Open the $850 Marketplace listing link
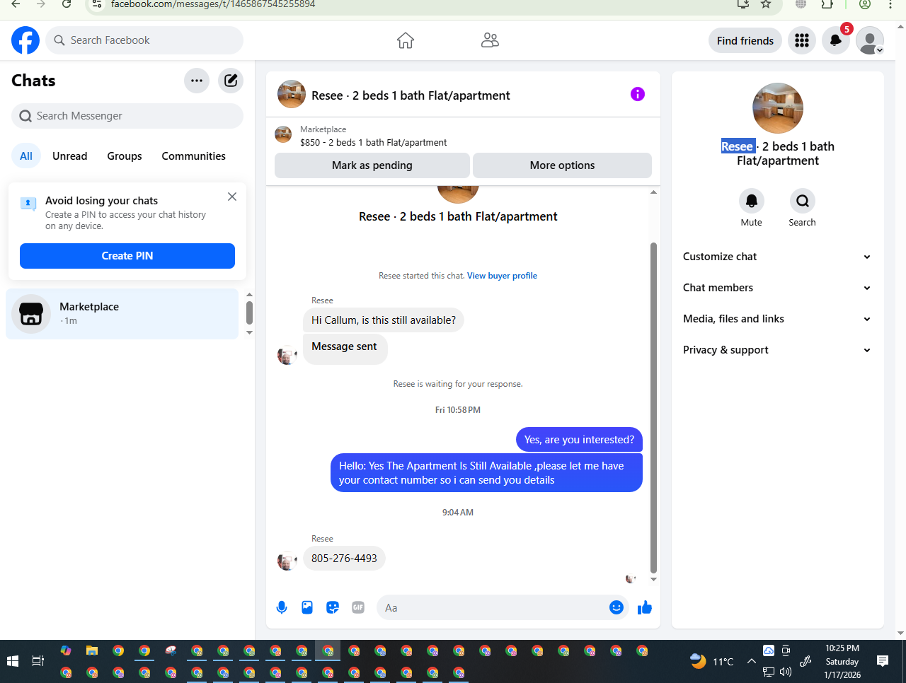906x683 pixels. click(373, 142)
